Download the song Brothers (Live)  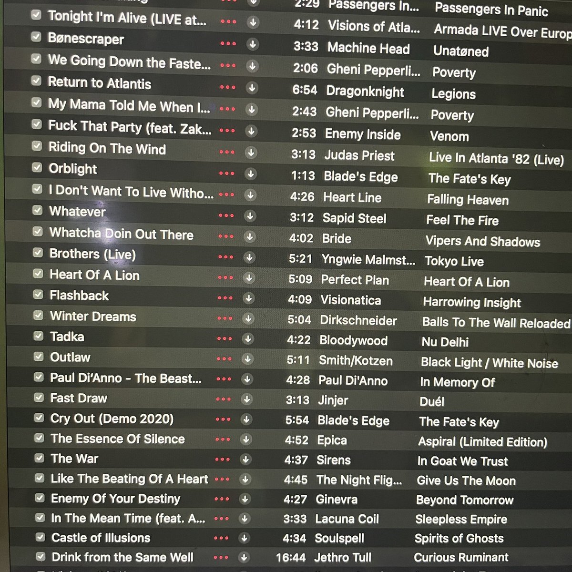249,257
